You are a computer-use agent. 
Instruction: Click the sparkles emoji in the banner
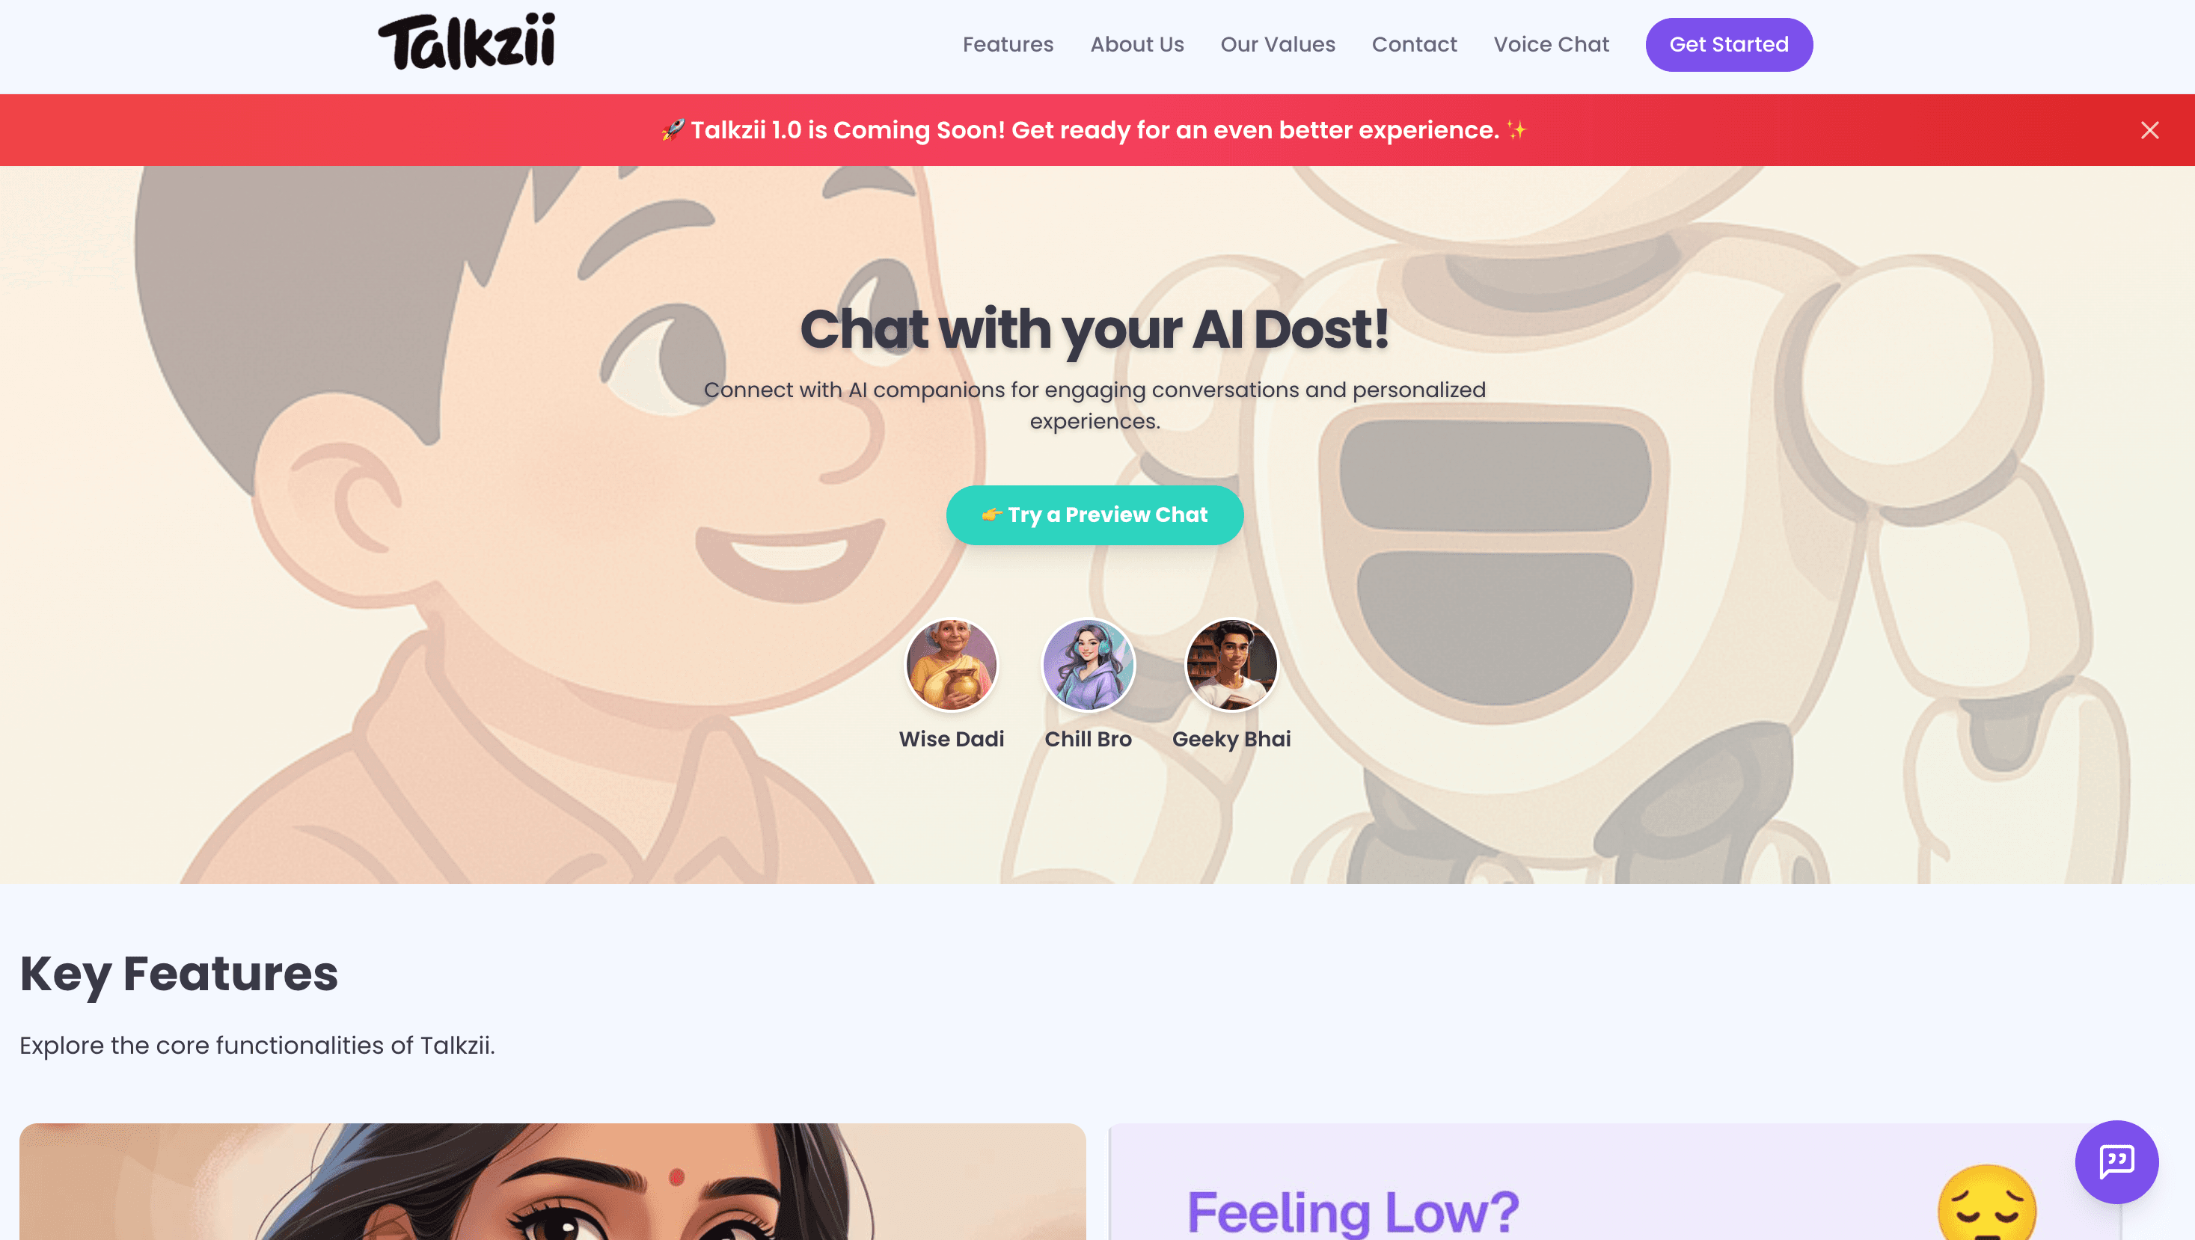click(1516, 130)
